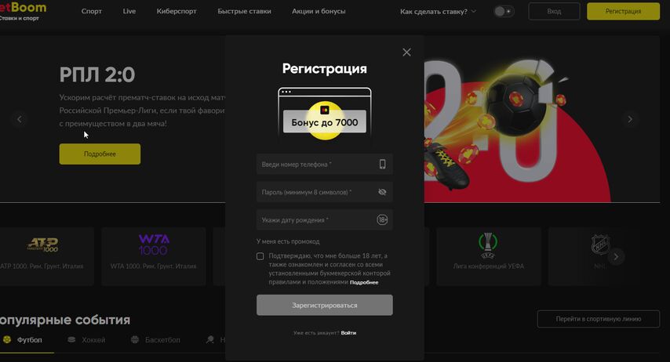Viewport: 670px width, 362px height.
Task: Focus the password input field
Action: (x=324, y=192)
